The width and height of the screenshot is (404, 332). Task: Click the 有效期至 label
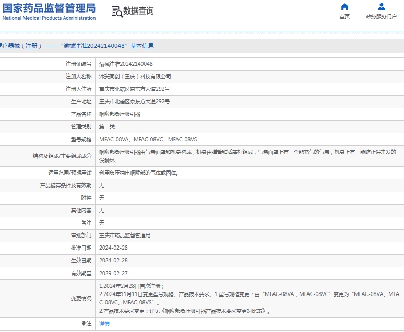click(x=81, y=273)
